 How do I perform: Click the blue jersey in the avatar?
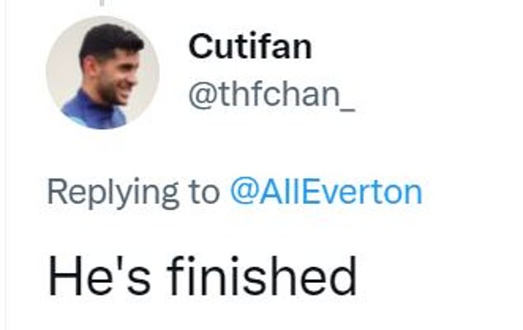click(x=95, y=111)
